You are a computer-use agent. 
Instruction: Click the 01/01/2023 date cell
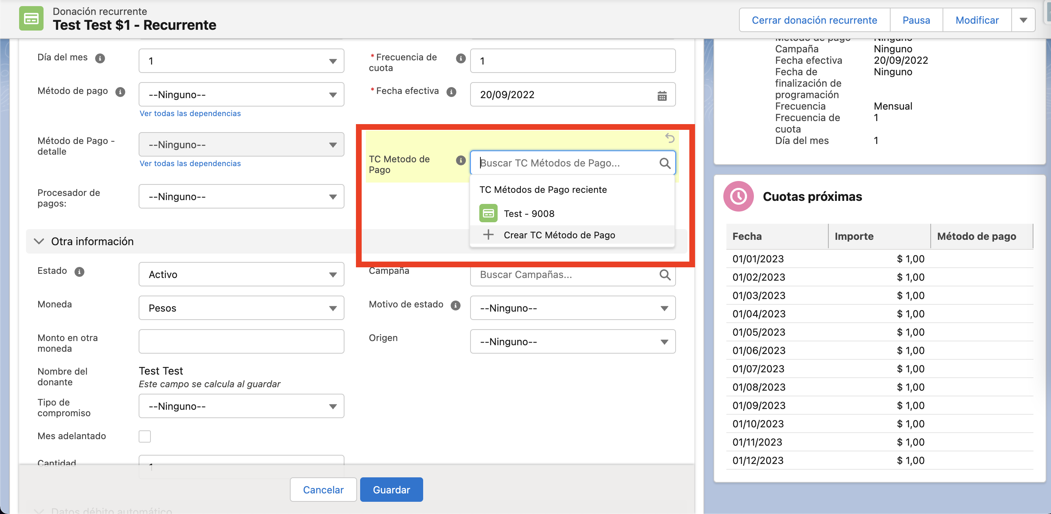pos(758,259)
